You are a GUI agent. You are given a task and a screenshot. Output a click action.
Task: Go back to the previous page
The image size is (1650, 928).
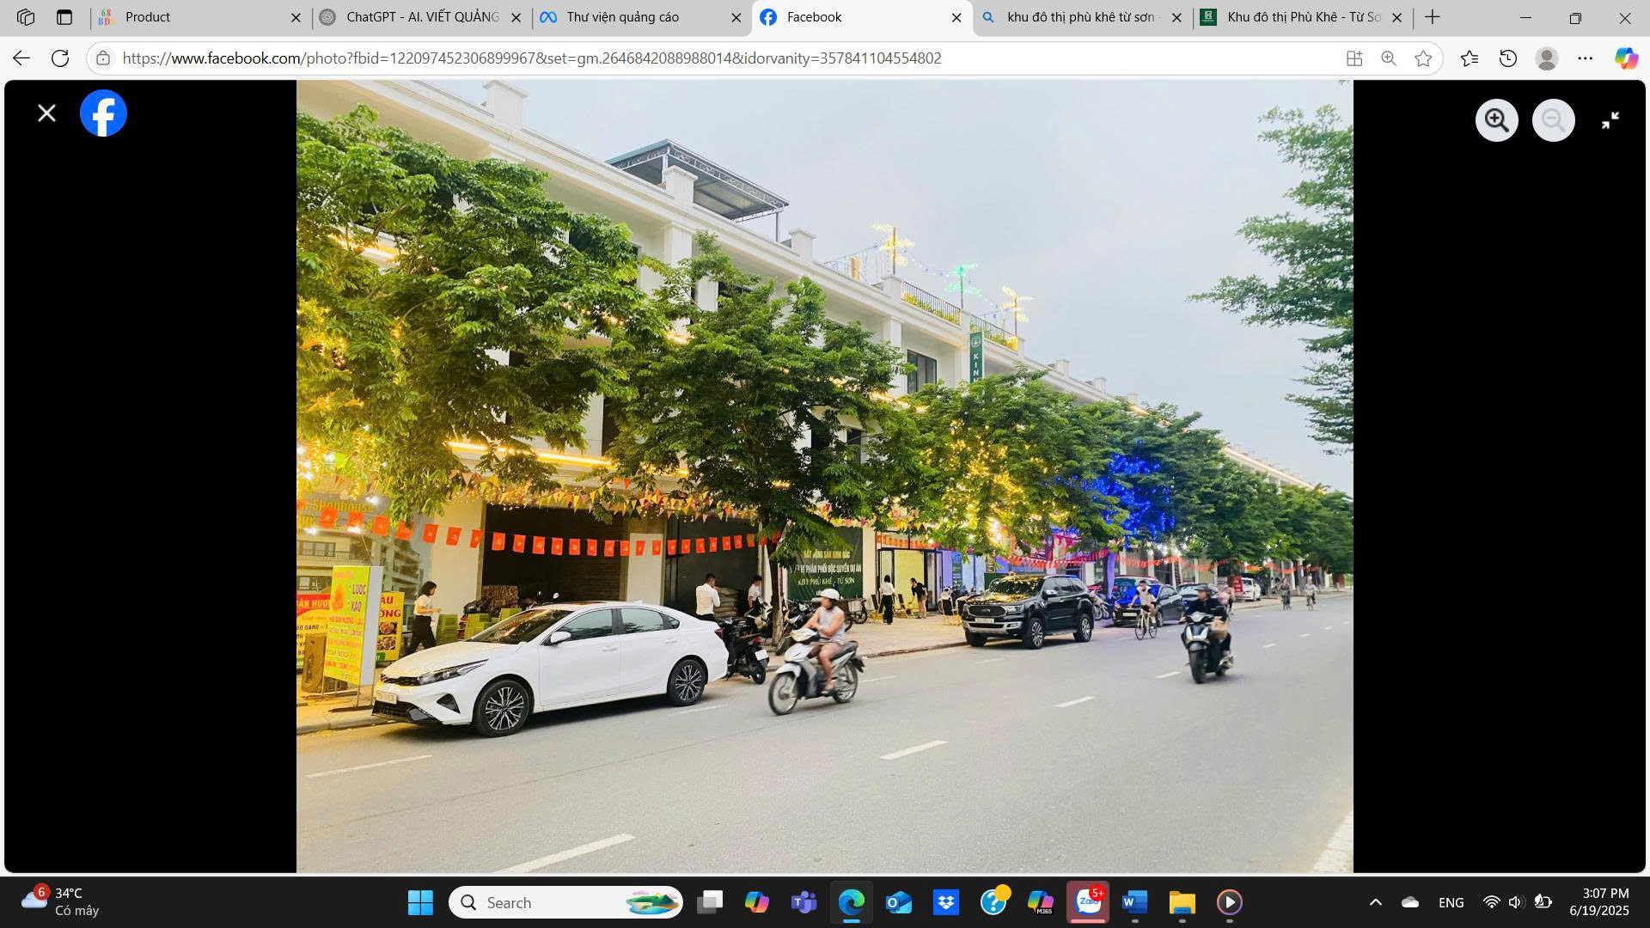tap(21, 58)
